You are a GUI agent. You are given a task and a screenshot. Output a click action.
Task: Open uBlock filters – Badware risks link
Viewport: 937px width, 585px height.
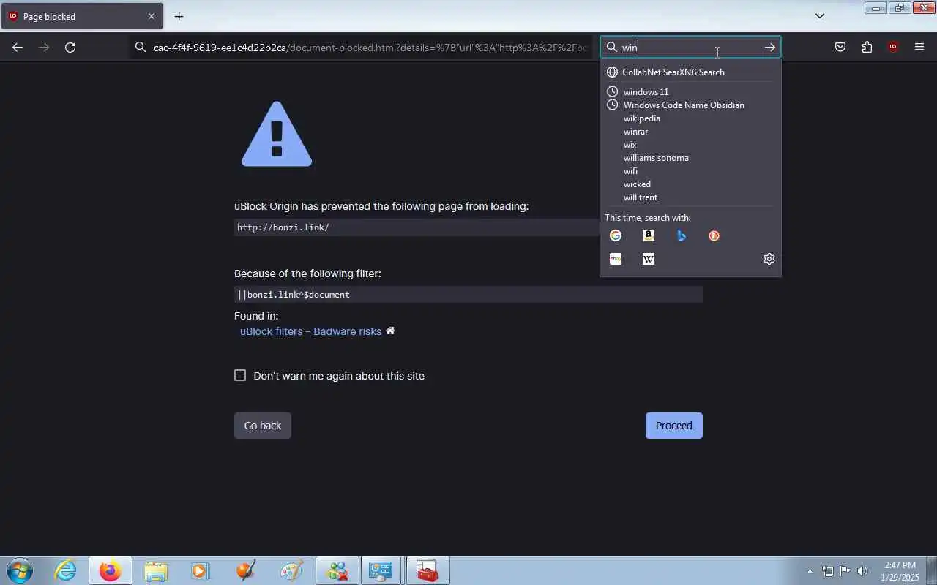[x=310, y=331]
